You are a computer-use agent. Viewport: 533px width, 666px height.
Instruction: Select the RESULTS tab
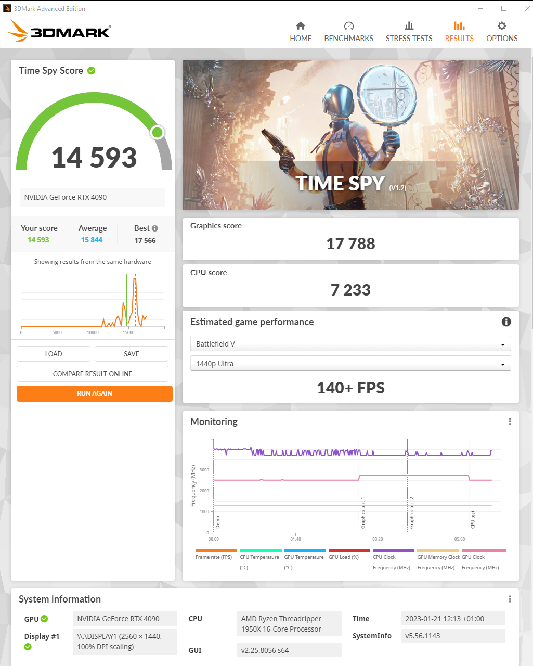(x=459, y=32)
